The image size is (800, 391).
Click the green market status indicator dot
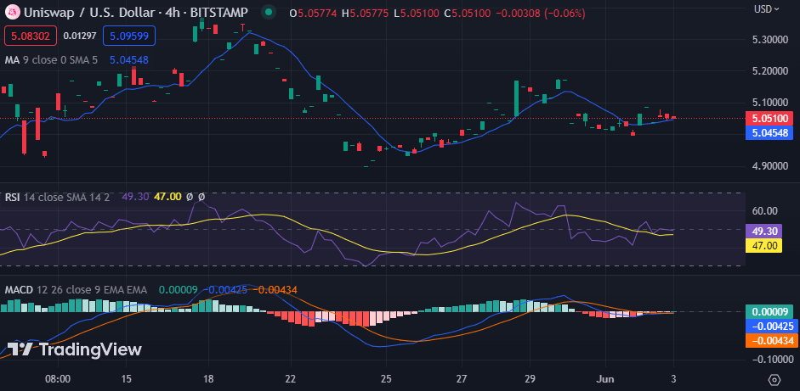point(269,13)
